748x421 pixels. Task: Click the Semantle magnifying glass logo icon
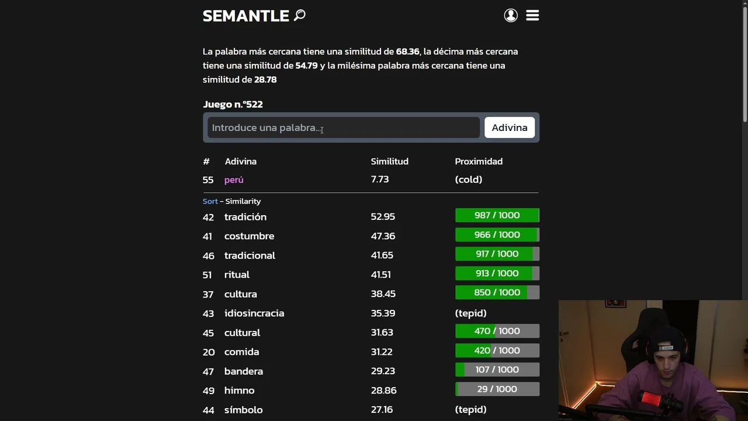(300, 15)
